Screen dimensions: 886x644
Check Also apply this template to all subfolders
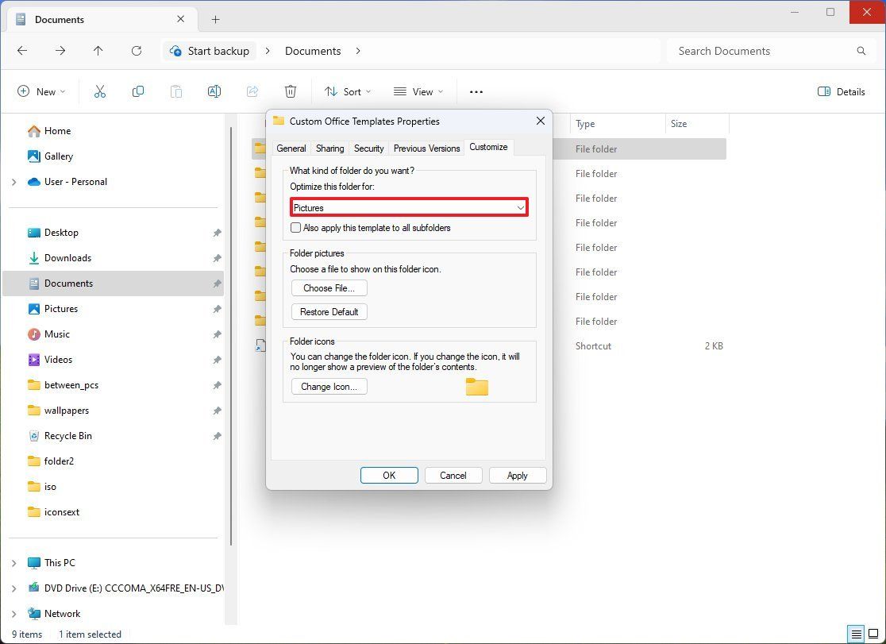point(295,228)
